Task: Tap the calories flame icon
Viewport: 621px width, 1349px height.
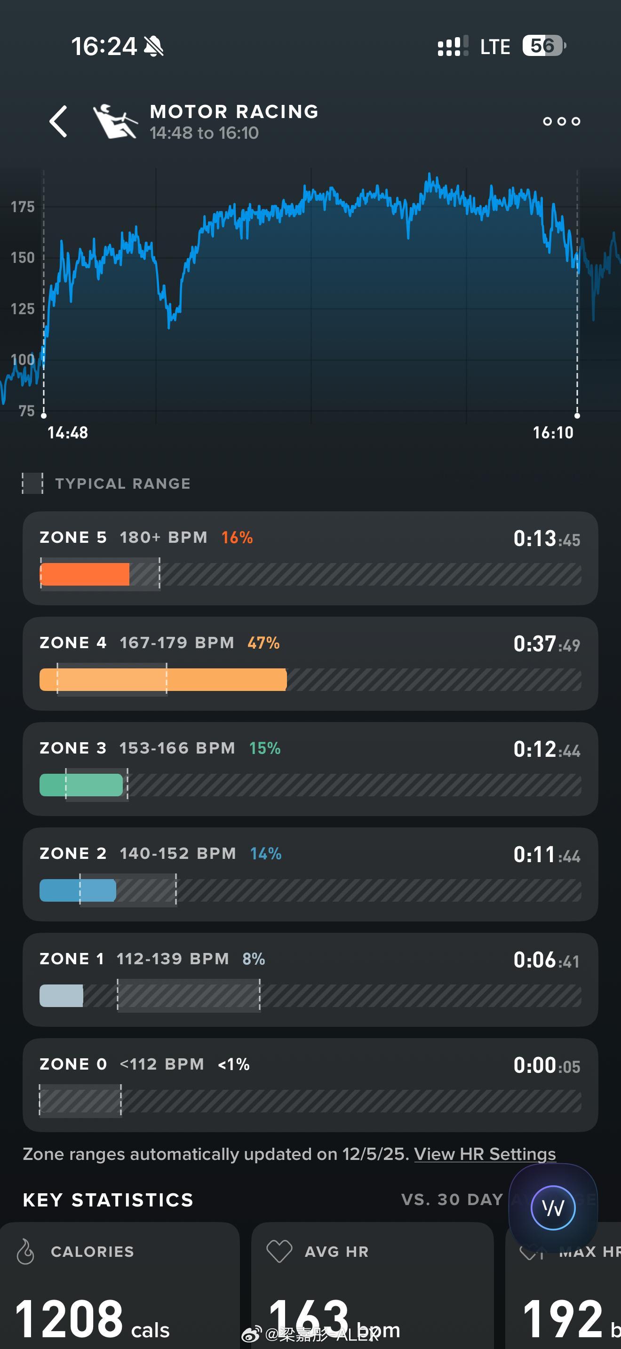Action: (x=25, y=1252)
